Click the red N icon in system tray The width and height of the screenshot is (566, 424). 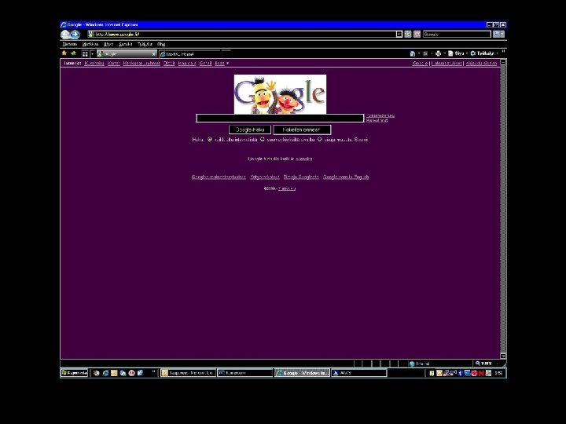481,373
